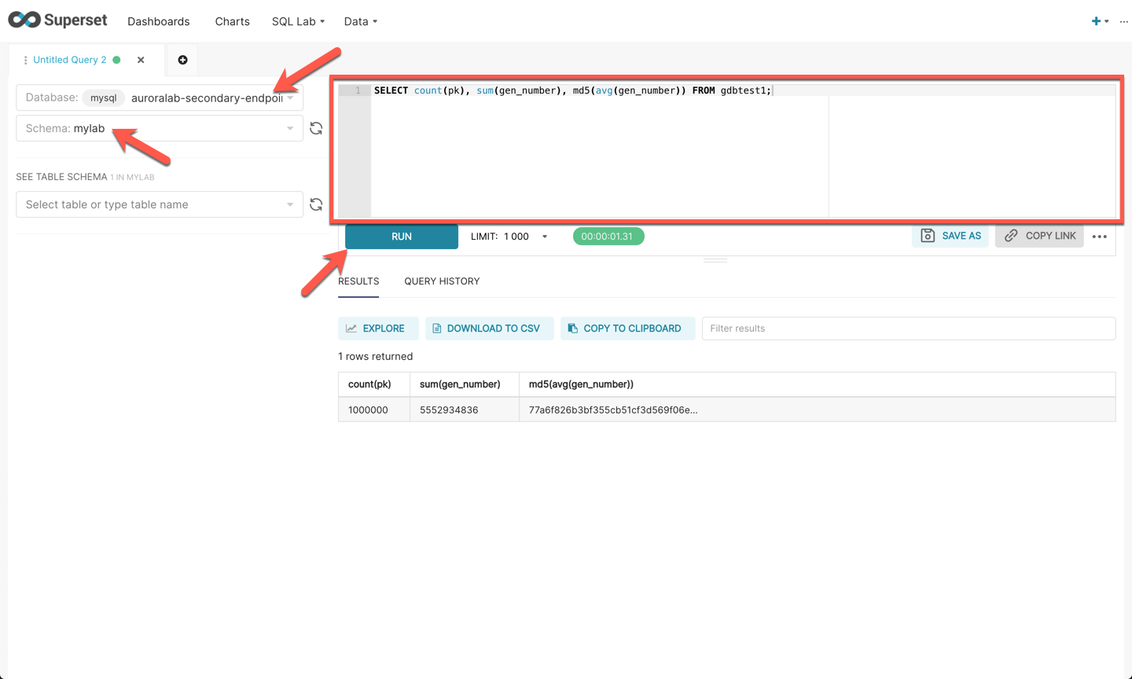Switch to the Query History tab
Screen dimensions: 1132x679
pyautogui.click(x=442, y=281)
